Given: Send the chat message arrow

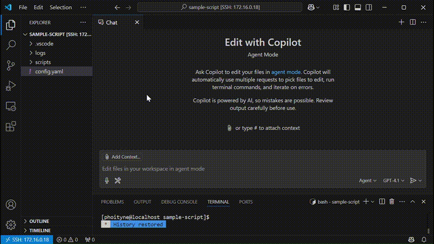Looking at the screenshot, I should pos(413,181).
